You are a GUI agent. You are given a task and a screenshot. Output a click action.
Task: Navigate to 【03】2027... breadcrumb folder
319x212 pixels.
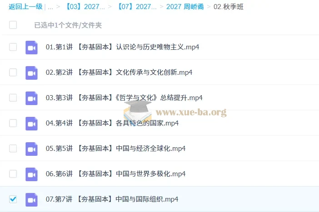click(85, 7)
